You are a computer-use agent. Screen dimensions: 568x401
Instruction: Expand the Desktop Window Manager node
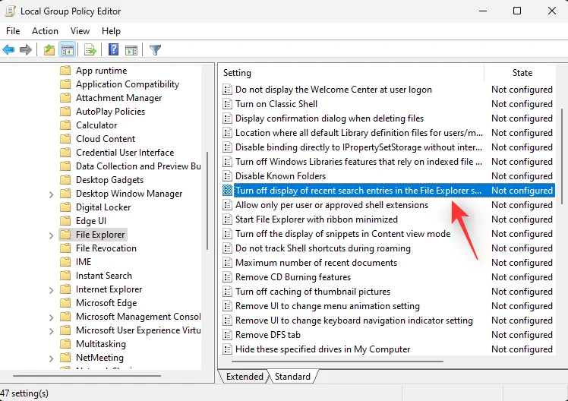51,194
